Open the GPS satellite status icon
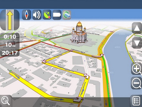This screenshot has width=142, height=107. click(x=47, y=15)
